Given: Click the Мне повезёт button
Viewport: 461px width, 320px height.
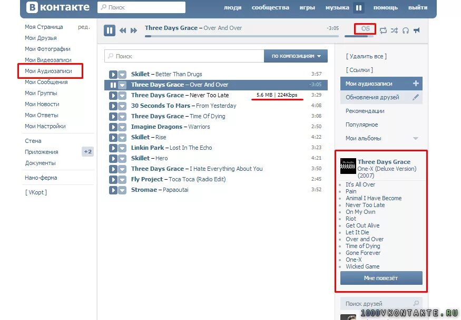Looking at the screenshot, I should (x=381, y=278).
